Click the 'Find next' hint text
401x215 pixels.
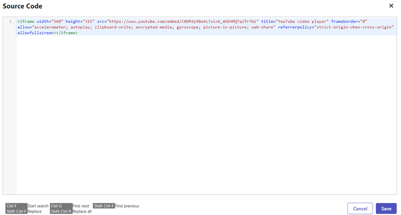click(x=81, y=206)
